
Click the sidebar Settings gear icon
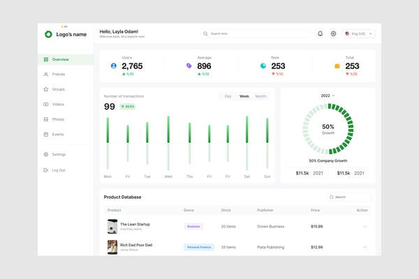tap(46, 154)
